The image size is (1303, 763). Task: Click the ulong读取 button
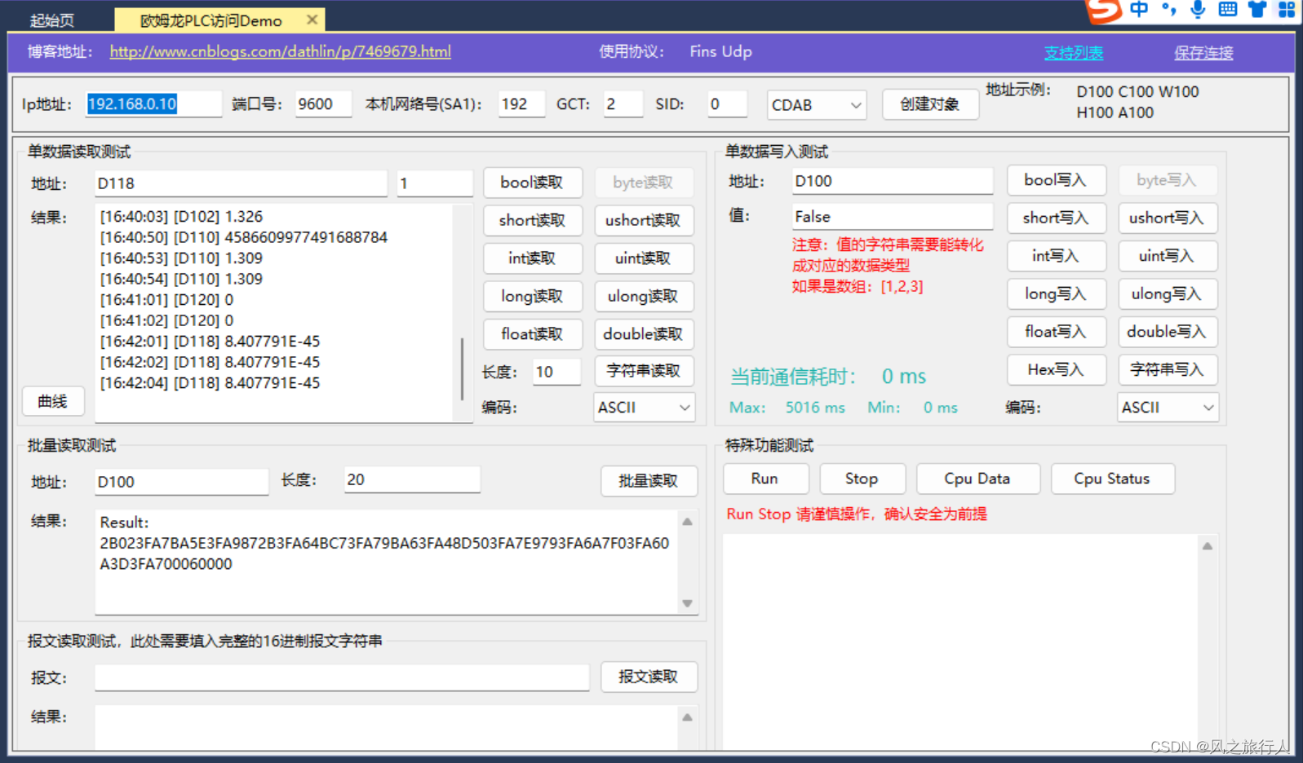pos(643,296)
